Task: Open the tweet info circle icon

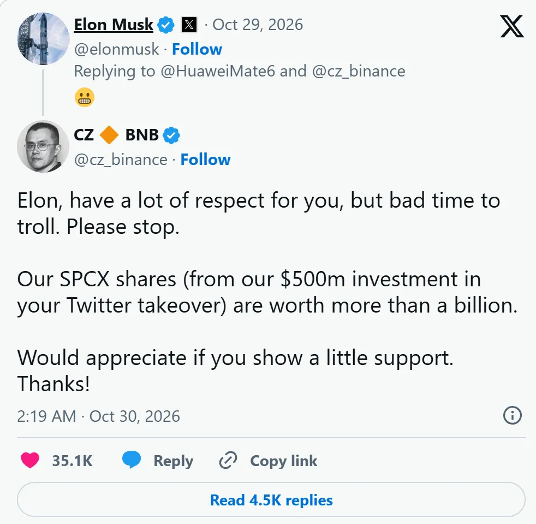Action: 513,415
